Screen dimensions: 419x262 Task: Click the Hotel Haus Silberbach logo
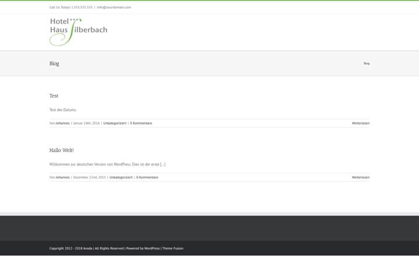point(79,32)
